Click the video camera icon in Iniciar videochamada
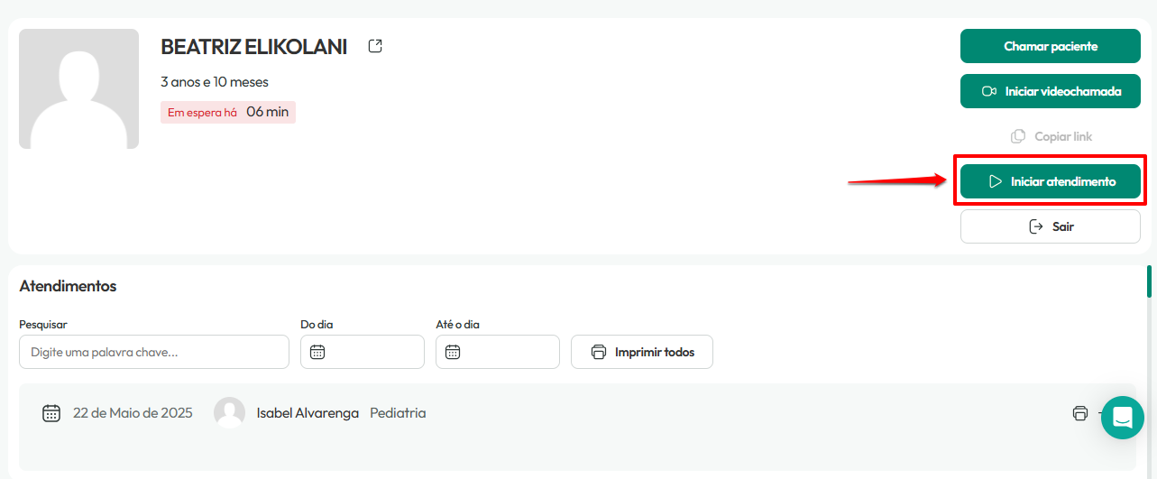Image resolution: width=1157 pixels, height=479 pixels. coord(989,91)
